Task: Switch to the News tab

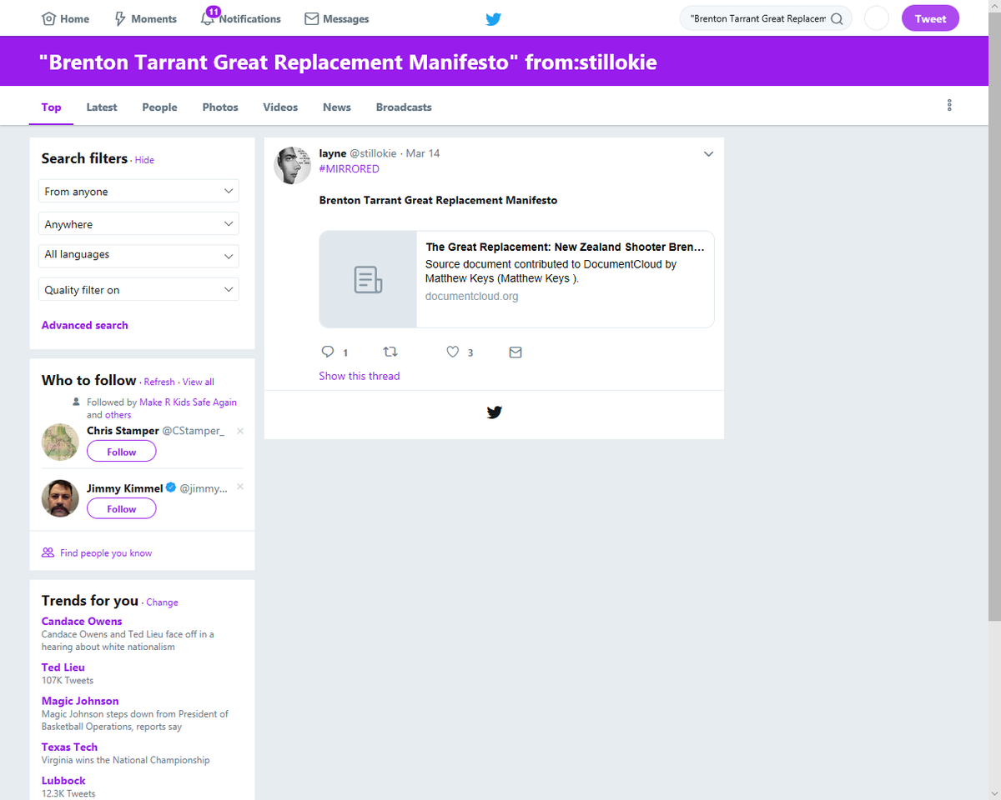Action: (x=337, y=107)
